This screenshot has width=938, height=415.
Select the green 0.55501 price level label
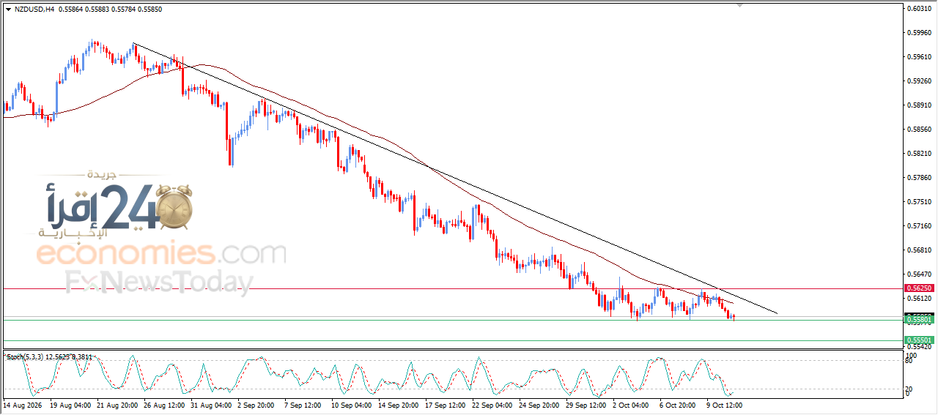pos(918,340)
